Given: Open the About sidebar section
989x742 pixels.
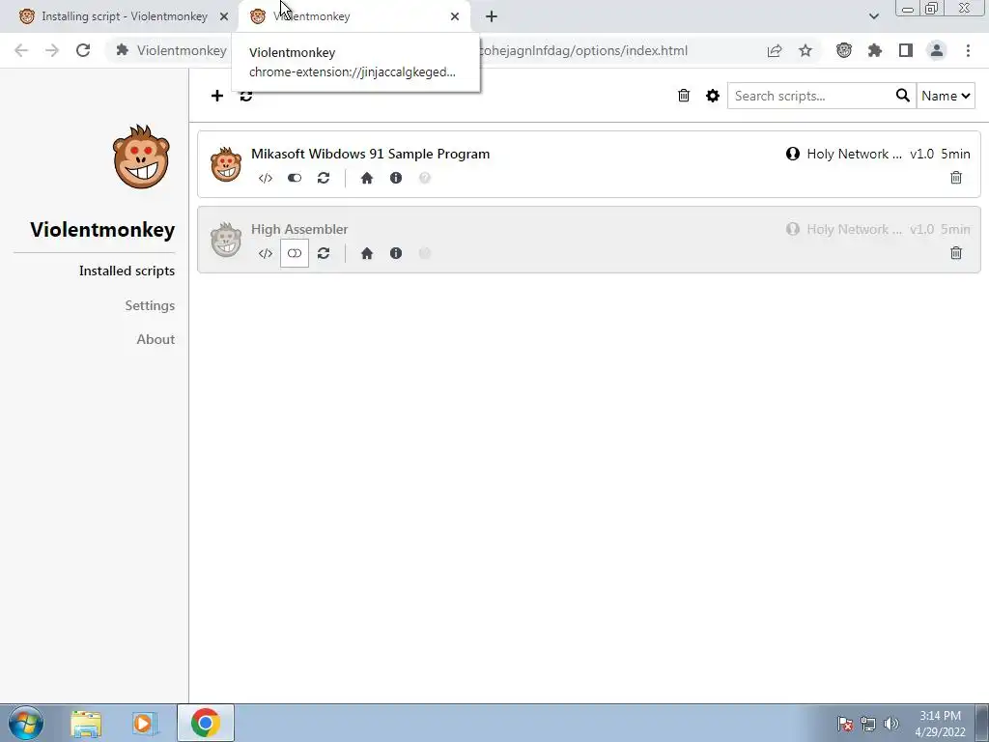Looking at the screenshot, I should click(x=155, y=339).
